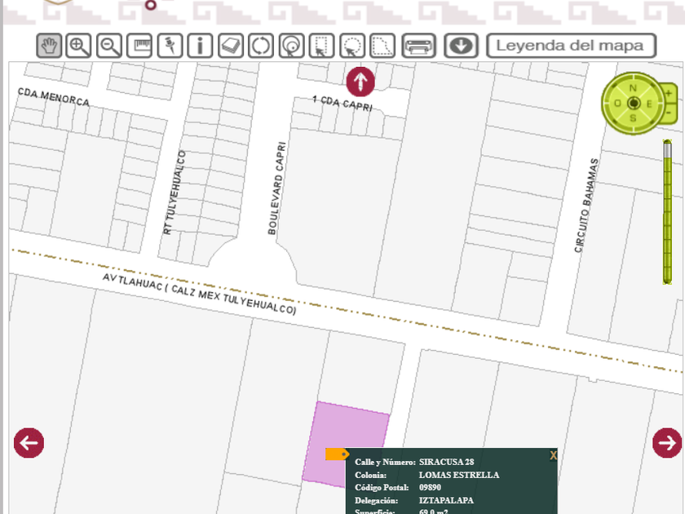Close the SIRACUSA 28 info popup
This screenshot has height=514, width=685.
click(553, 455)
